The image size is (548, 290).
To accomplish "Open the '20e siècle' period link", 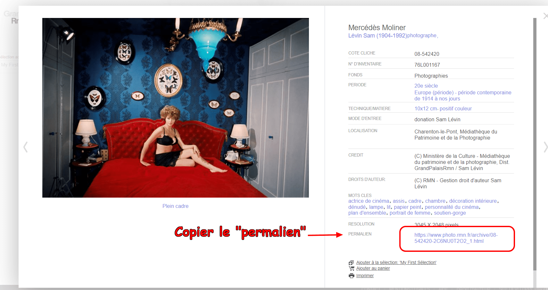I will 426,86.
